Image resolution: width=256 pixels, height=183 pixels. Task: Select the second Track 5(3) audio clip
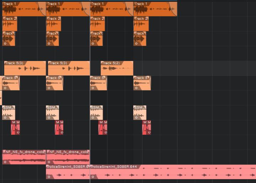click(69, 68)
